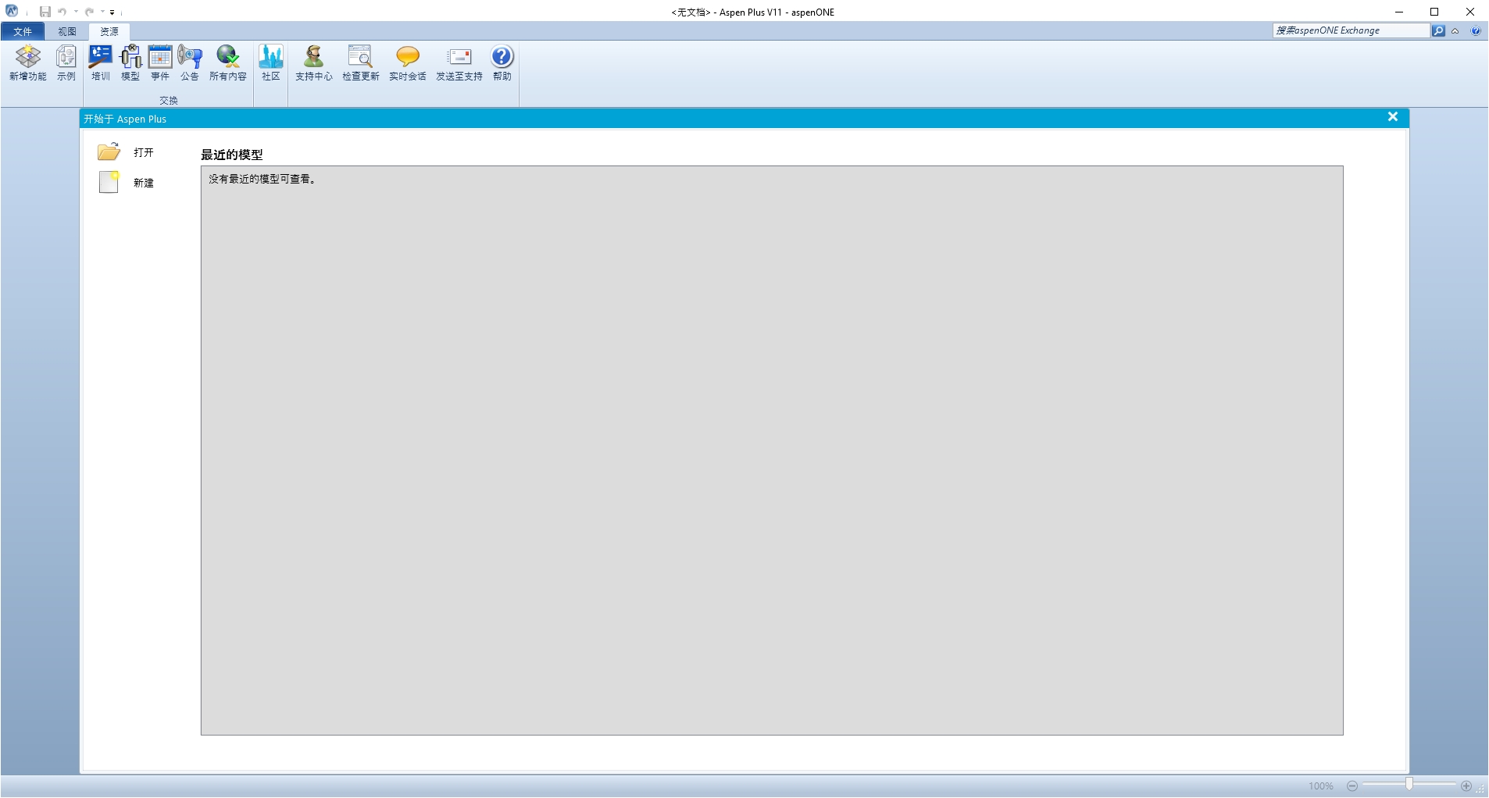Viewport: 1489px width, 798px height.
Task: Open 所有内容 all content icon
Action: click(227, 62)
